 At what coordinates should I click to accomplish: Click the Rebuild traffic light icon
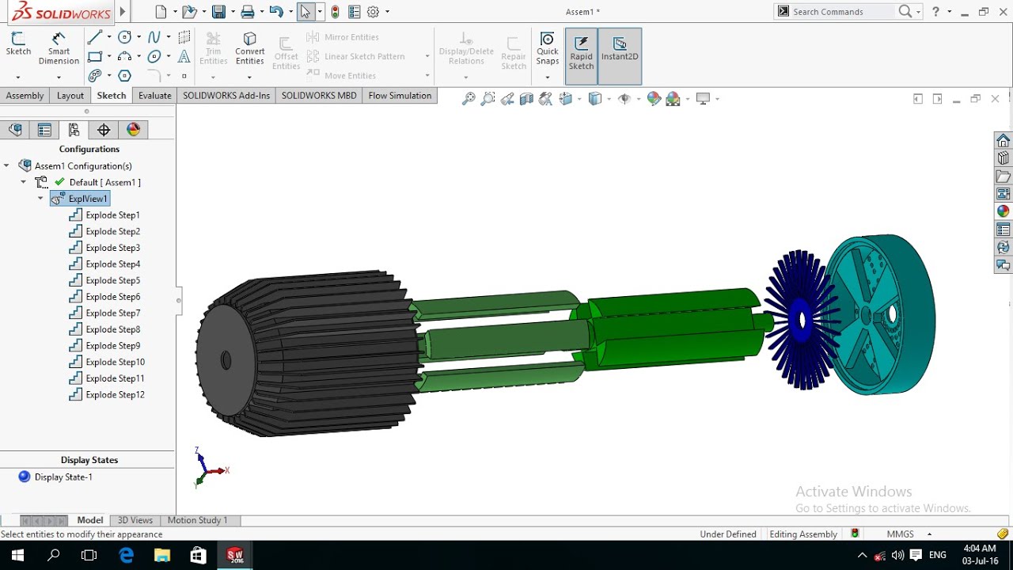[336, 12]
